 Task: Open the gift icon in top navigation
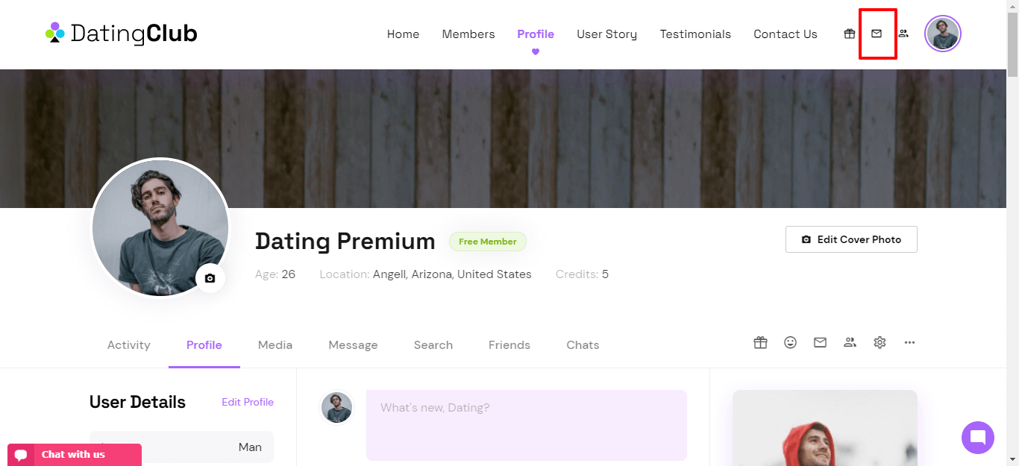pos(850,34)
